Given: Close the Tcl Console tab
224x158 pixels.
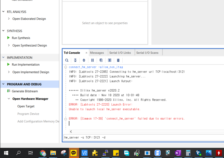Looking at the screenshot, I should [86, 53].
